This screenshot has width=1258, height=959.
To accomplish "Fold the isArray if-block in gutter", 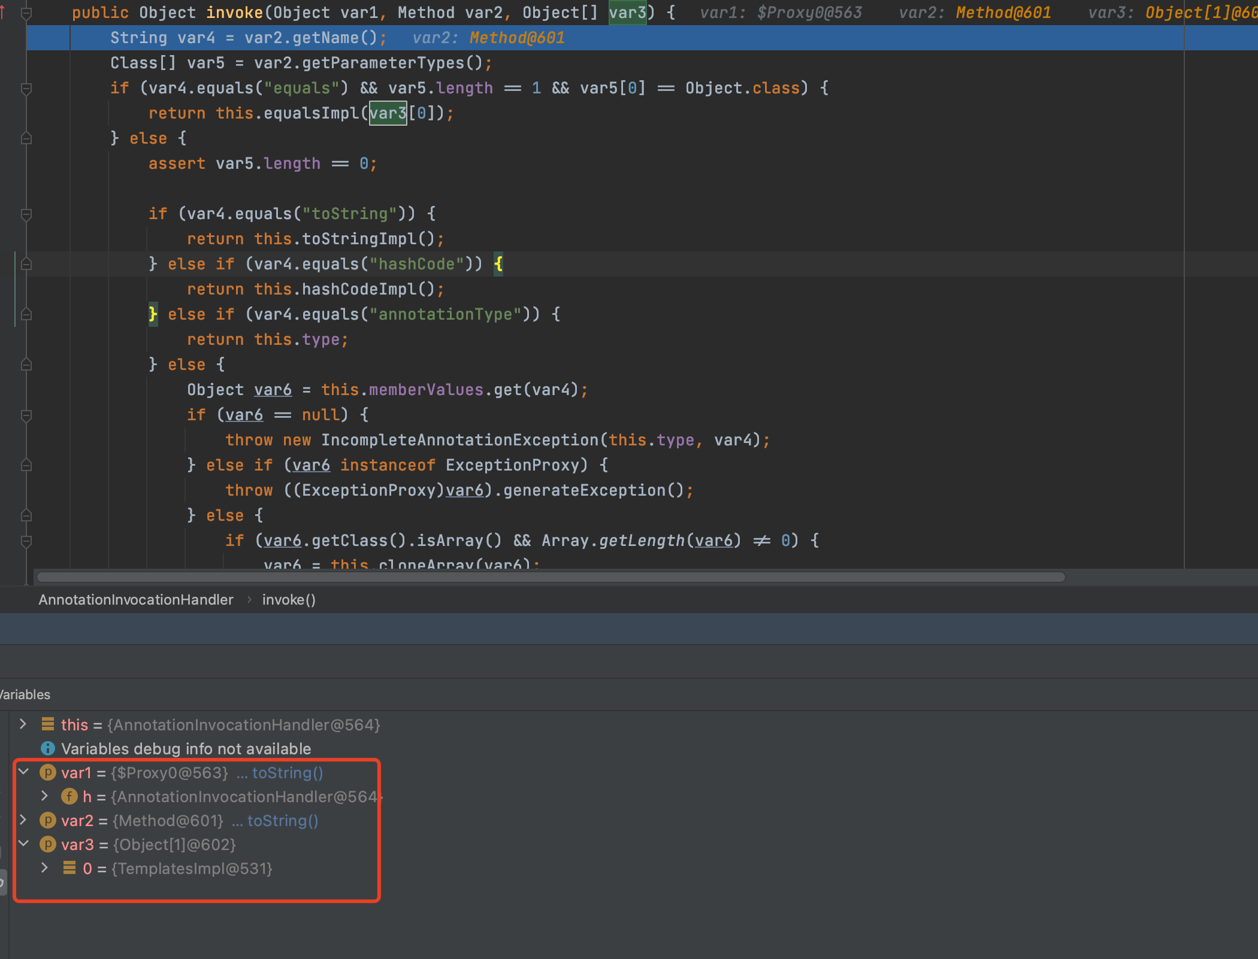I will [26, 541].
